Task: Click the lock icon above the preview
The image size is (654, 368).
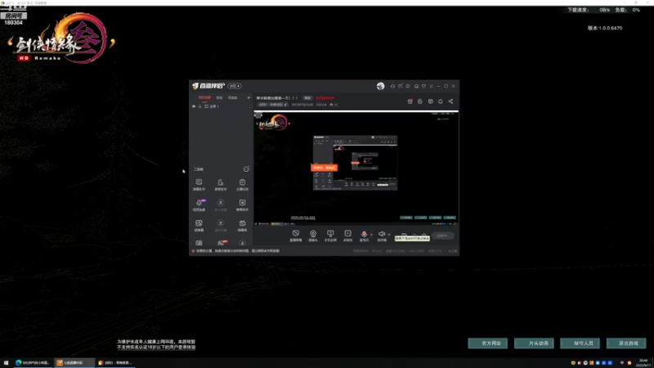Action: (420, 101)
